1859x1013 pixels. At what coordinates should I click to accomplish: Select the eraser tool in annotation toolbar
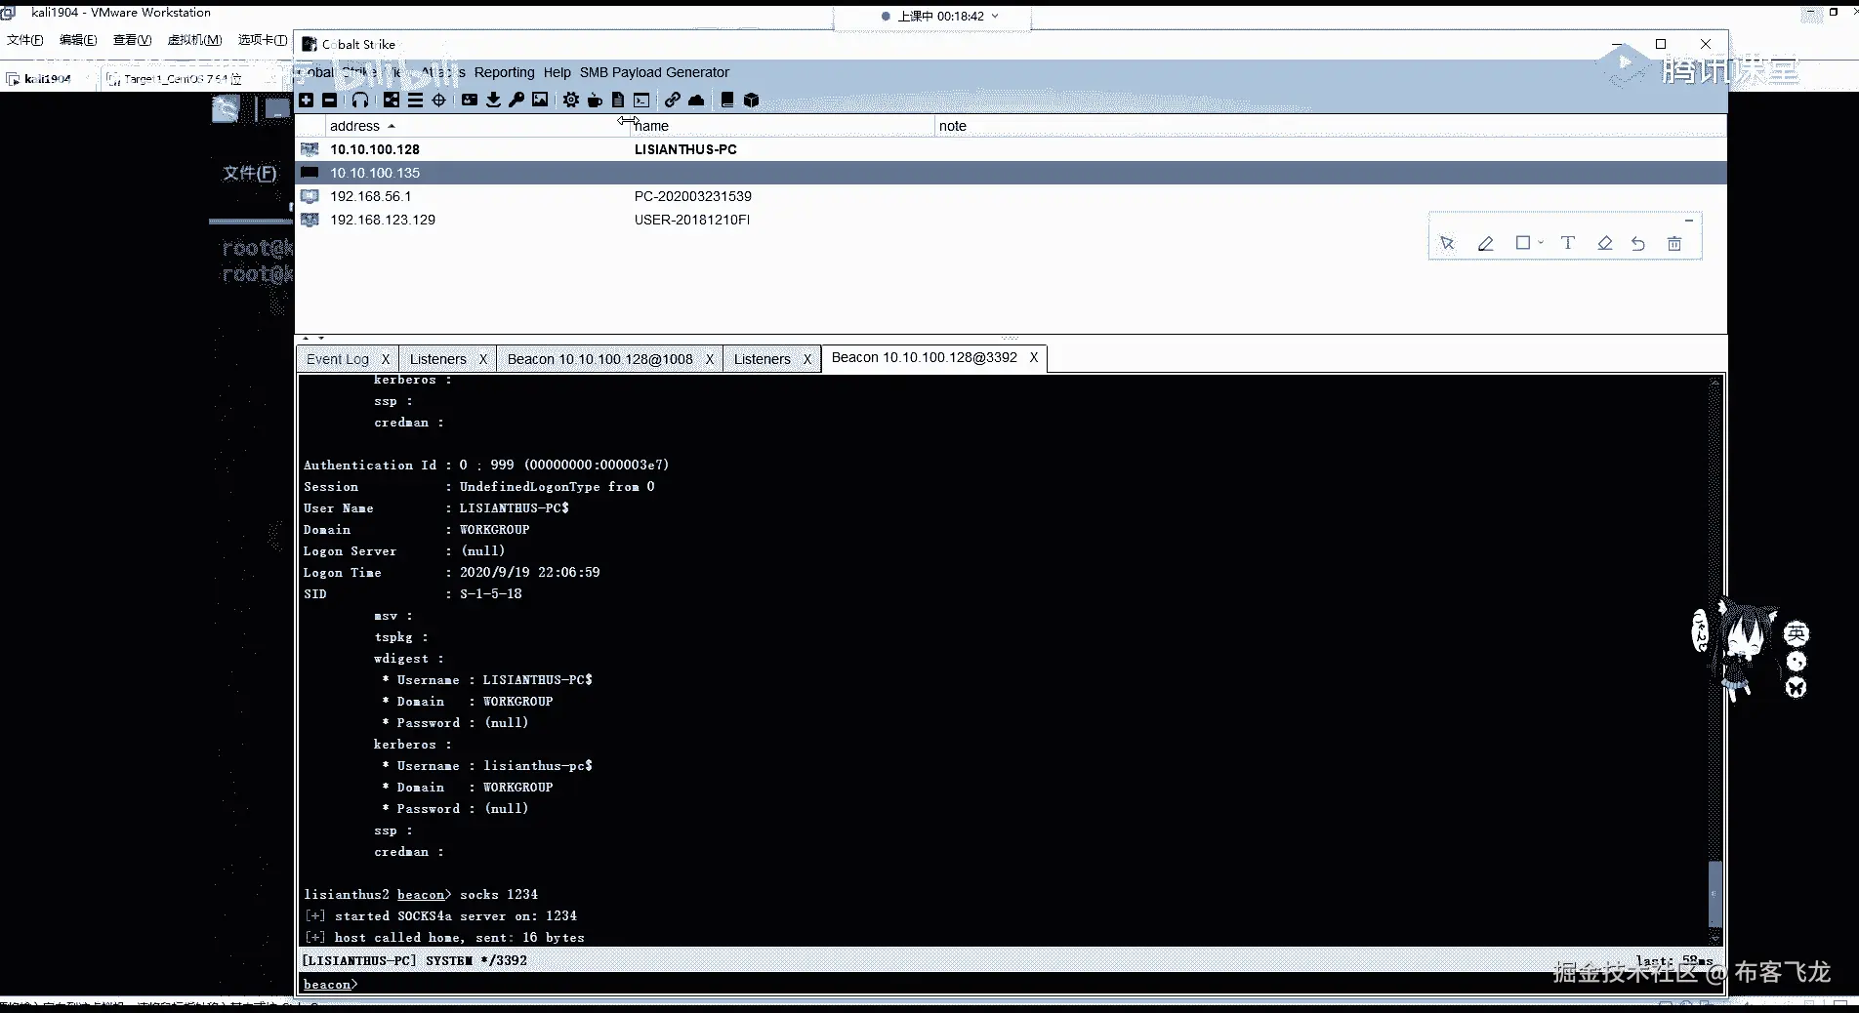coord(1604,243)
